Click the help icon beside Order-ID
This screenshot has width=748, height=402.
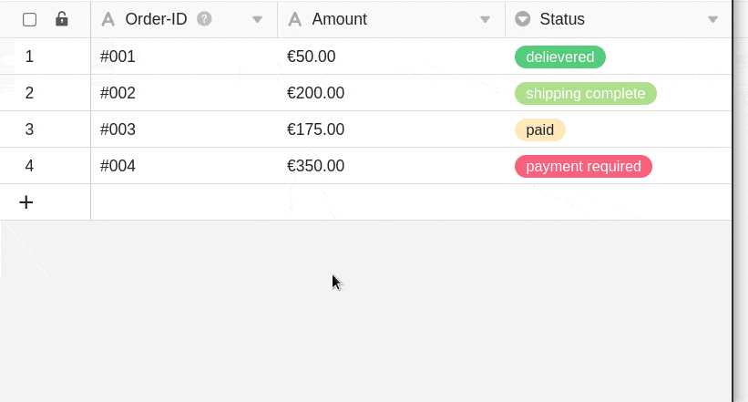tap(204, 18)
